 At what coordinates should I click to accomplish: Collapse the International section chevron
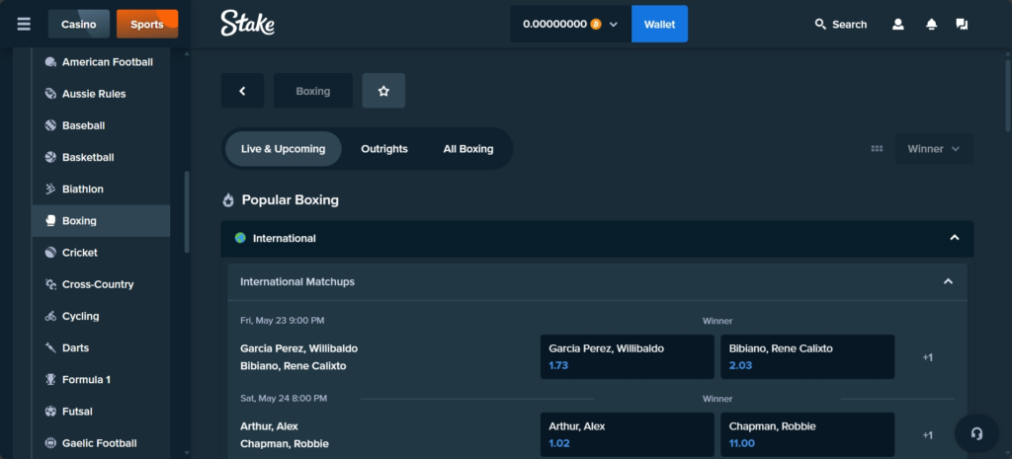coord(955,238)
